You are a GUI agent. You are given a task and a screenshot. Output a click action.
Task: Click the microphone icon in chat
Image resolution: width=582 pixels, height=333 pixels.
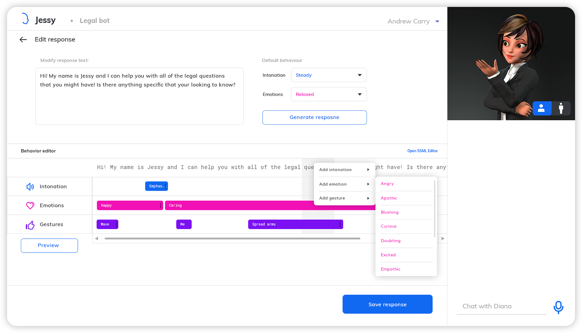pos(558,307)
